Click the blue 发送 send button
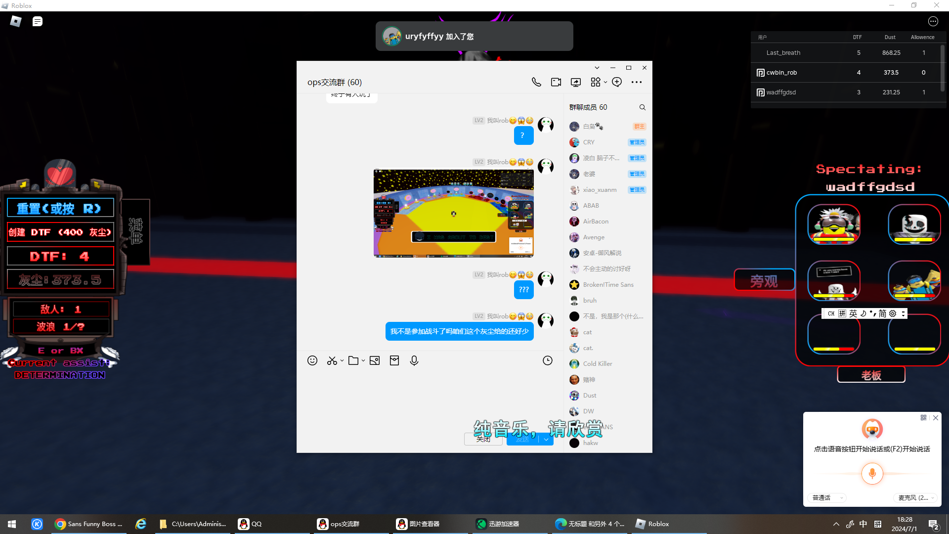Image resolution: width=949 pixels, height=534 pixels. tap(523, 439)
